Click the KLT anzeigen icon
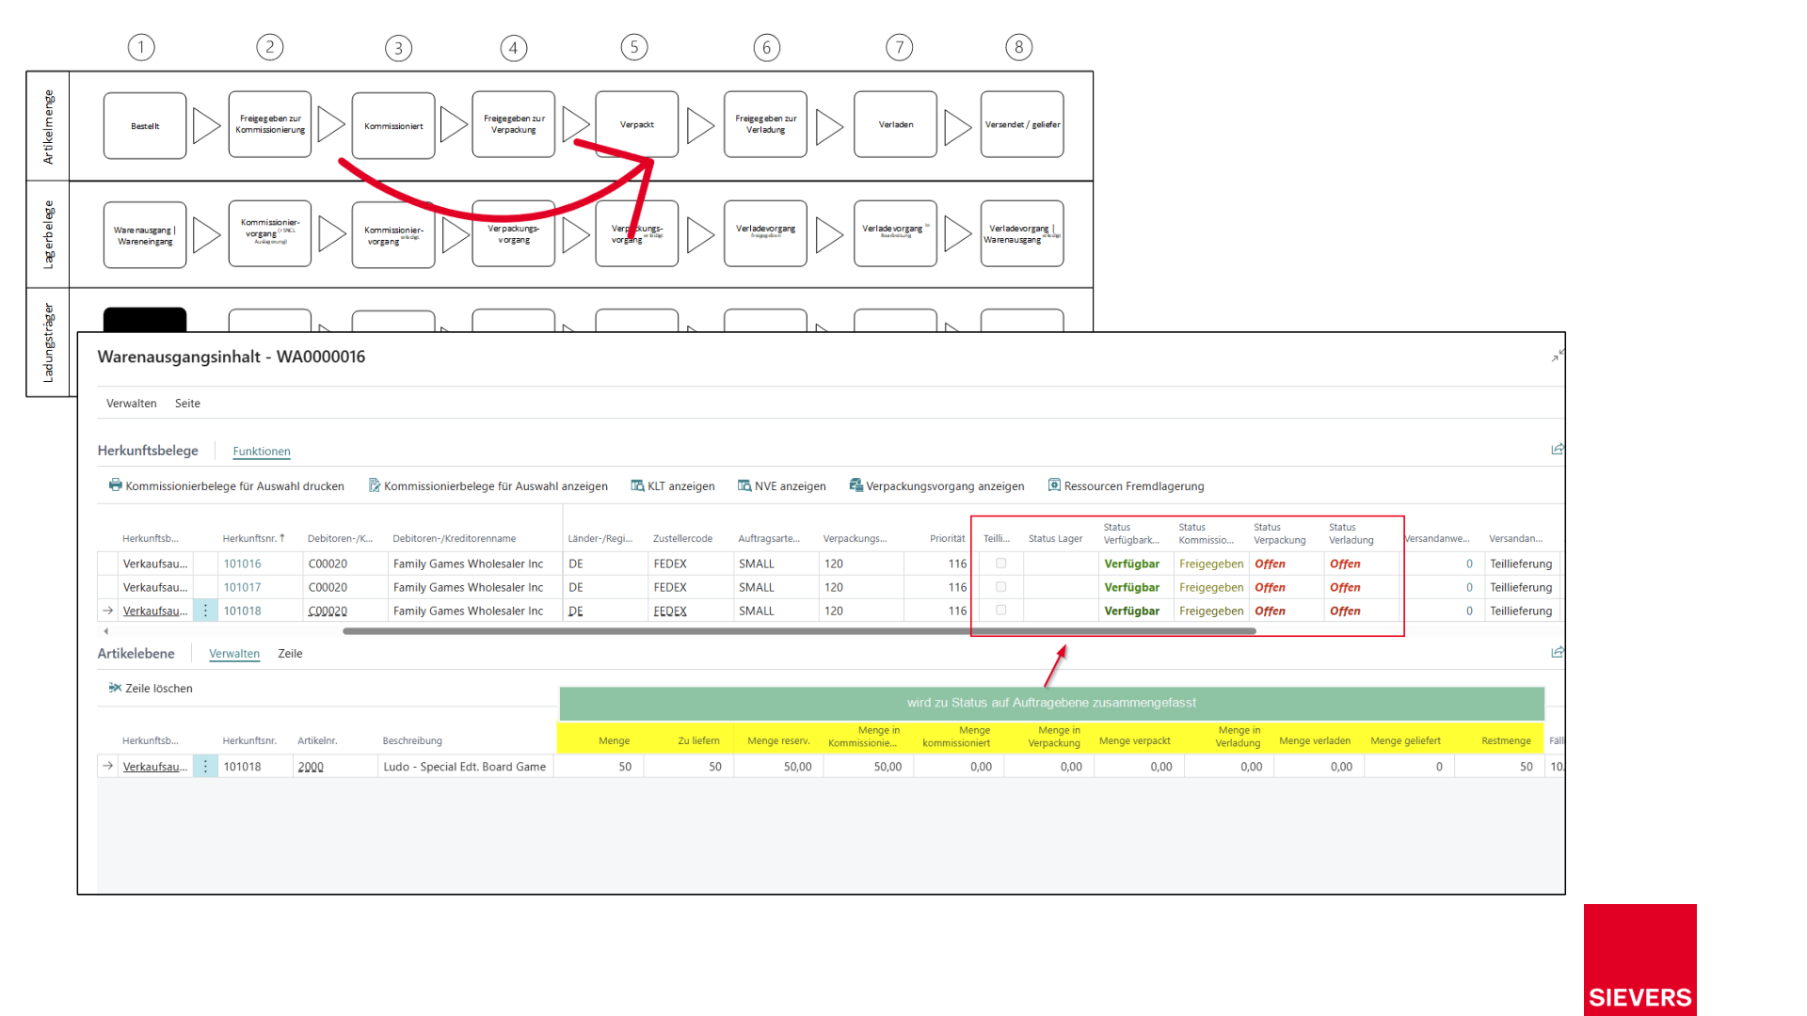Viewport: 1807px width, 1016px height. tap(637, 485)
